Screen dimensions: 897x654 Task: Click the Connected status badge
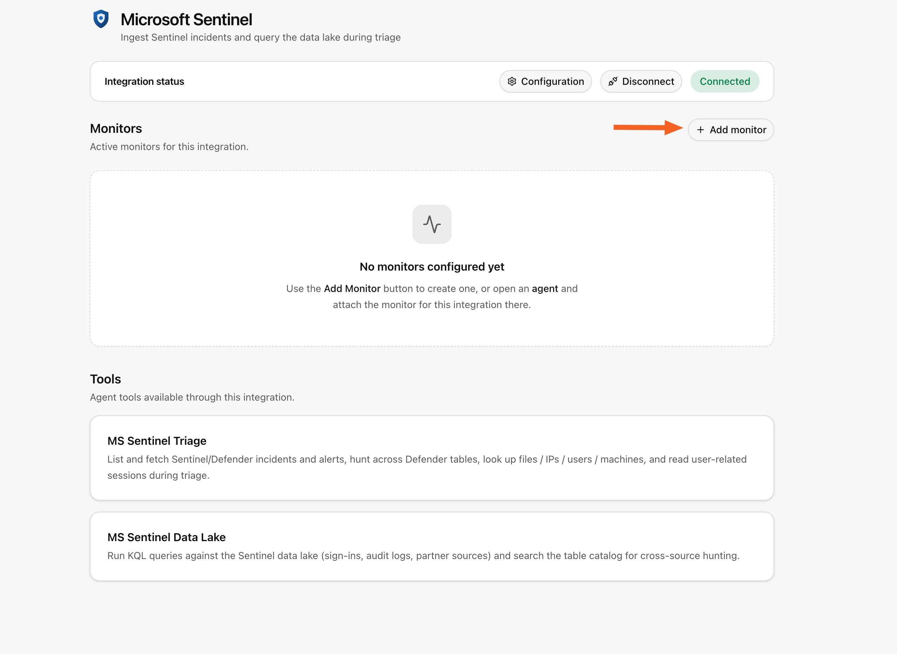click(x=725, y=81)
